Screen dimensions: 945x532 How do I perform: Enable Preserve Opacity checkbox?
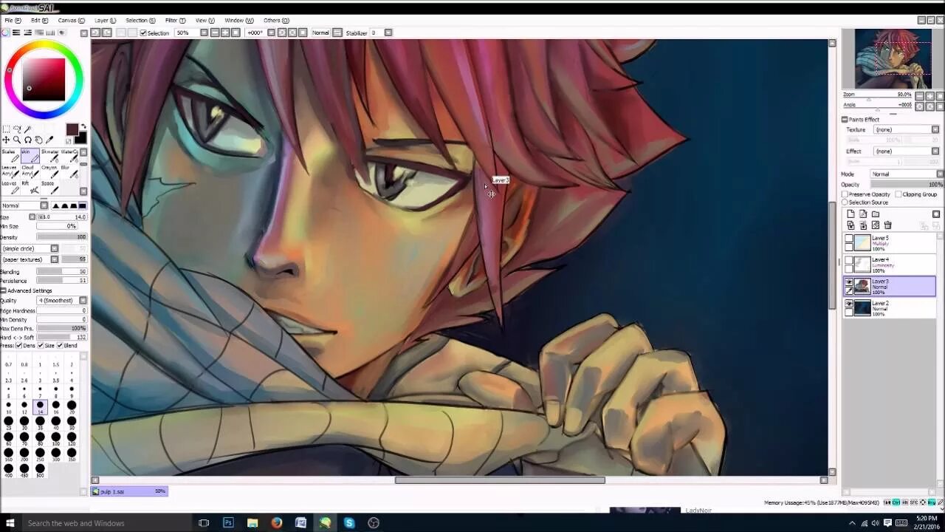click(845, 194)
